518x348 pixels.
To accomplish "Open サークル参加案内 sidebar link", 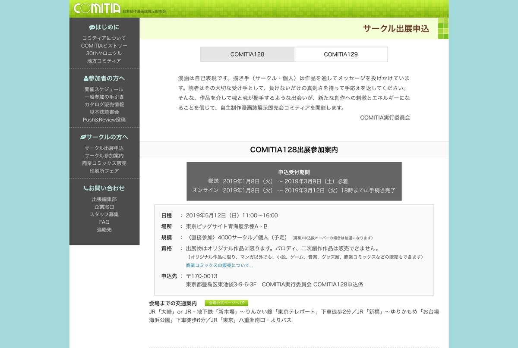I will [104, 156].
